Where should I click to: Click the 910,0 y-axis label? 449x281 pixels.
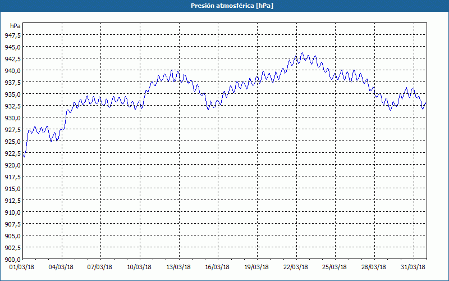click(x=12, y=212)
